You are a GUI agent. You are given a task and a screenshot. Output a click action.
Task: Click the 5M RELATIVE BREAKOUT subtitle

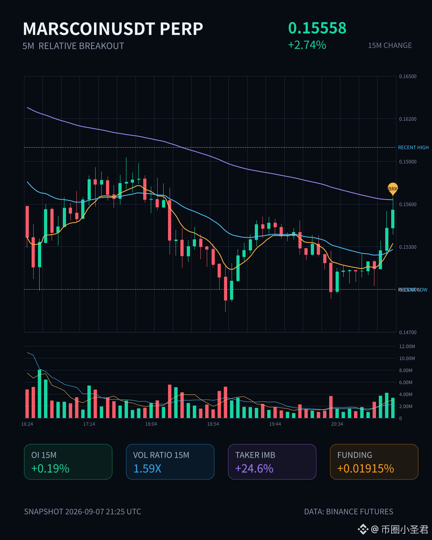tap(73, 46)
